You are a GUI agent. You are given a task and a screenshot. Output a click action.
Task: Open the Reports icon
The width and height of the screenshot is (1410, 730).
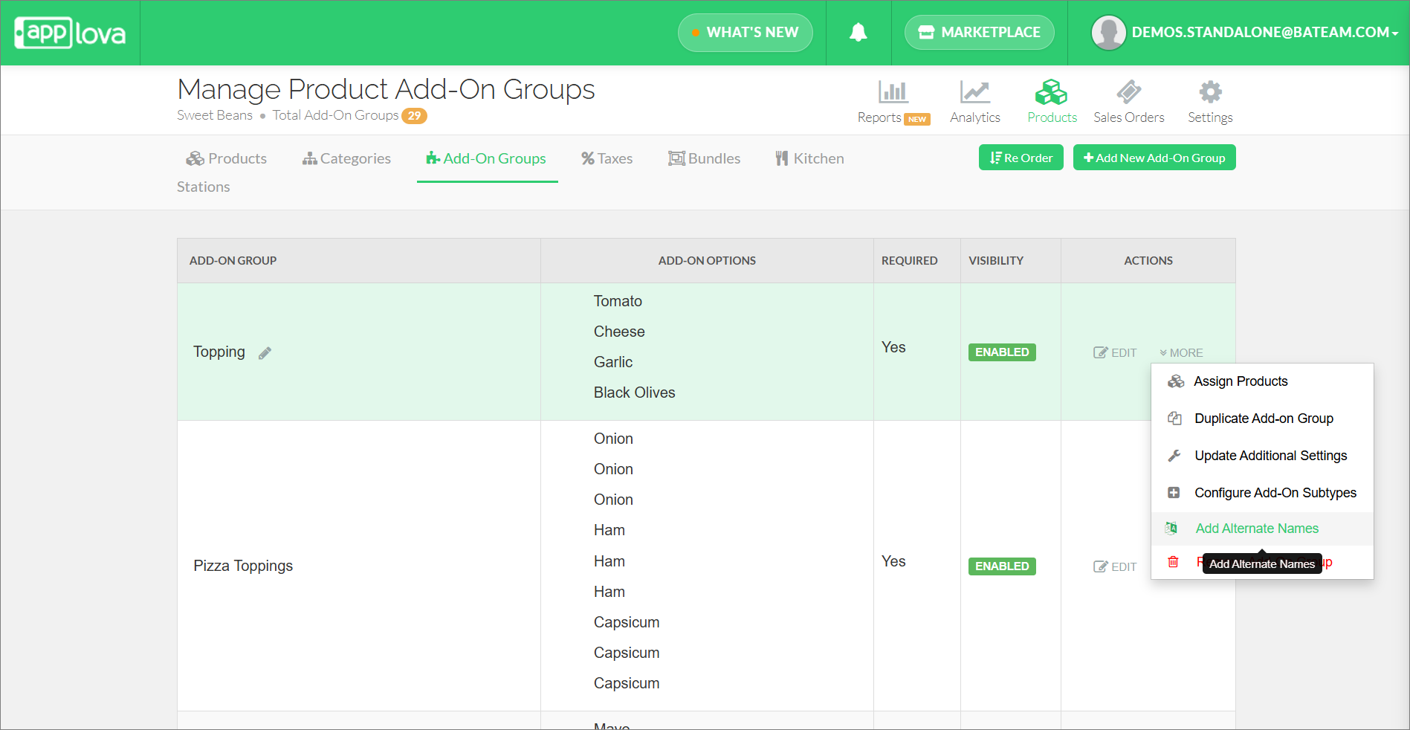(893, 92)
